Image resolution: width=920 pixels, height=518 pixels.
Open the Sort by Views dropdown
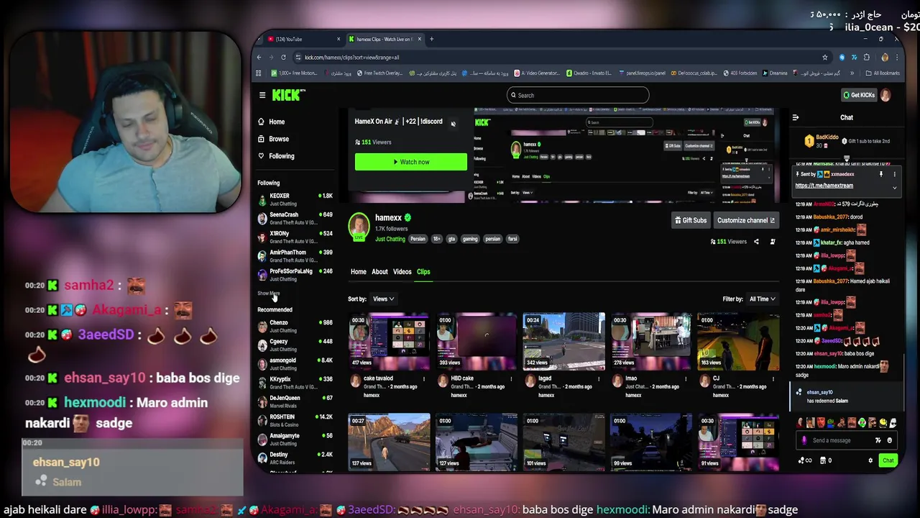click(x=383, y=299)
